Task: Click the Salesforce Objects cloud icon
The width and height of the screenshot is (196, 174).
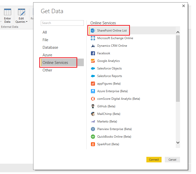Action: [x=93, y=68]
